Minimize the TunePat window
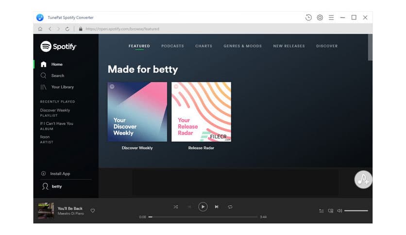Image resolution: width=406 pixels, height=235 pixels. click(x=342, y=17)
